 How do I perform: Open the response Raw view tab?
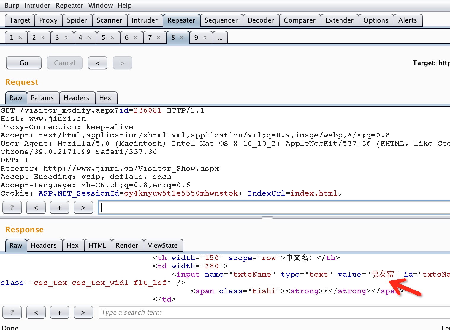tap(16, 245)
